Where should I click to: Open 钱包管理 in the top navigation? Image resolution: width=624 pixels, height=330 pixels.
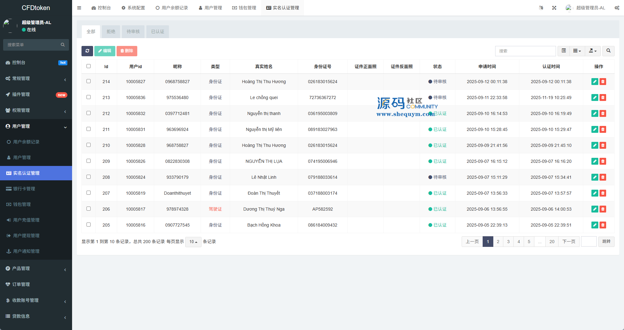click(x=244, y=8)
